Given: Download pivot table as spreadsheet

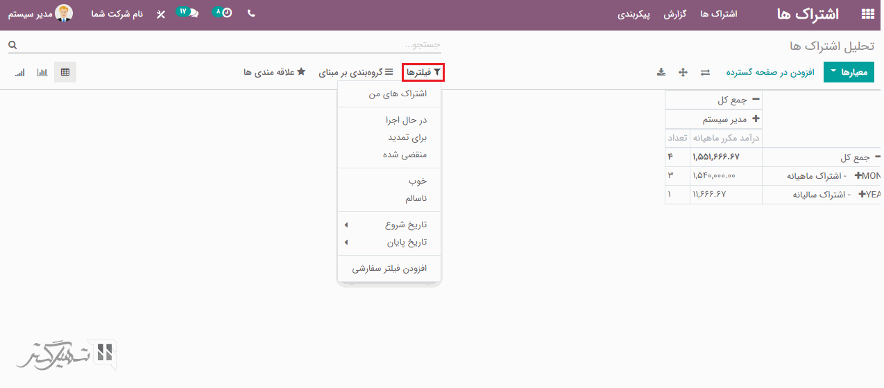Looking at the screenshot, I should (x=661, y=72).
